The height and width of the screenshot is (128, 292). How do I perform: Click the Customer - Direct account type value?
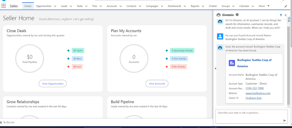[256, 84]
